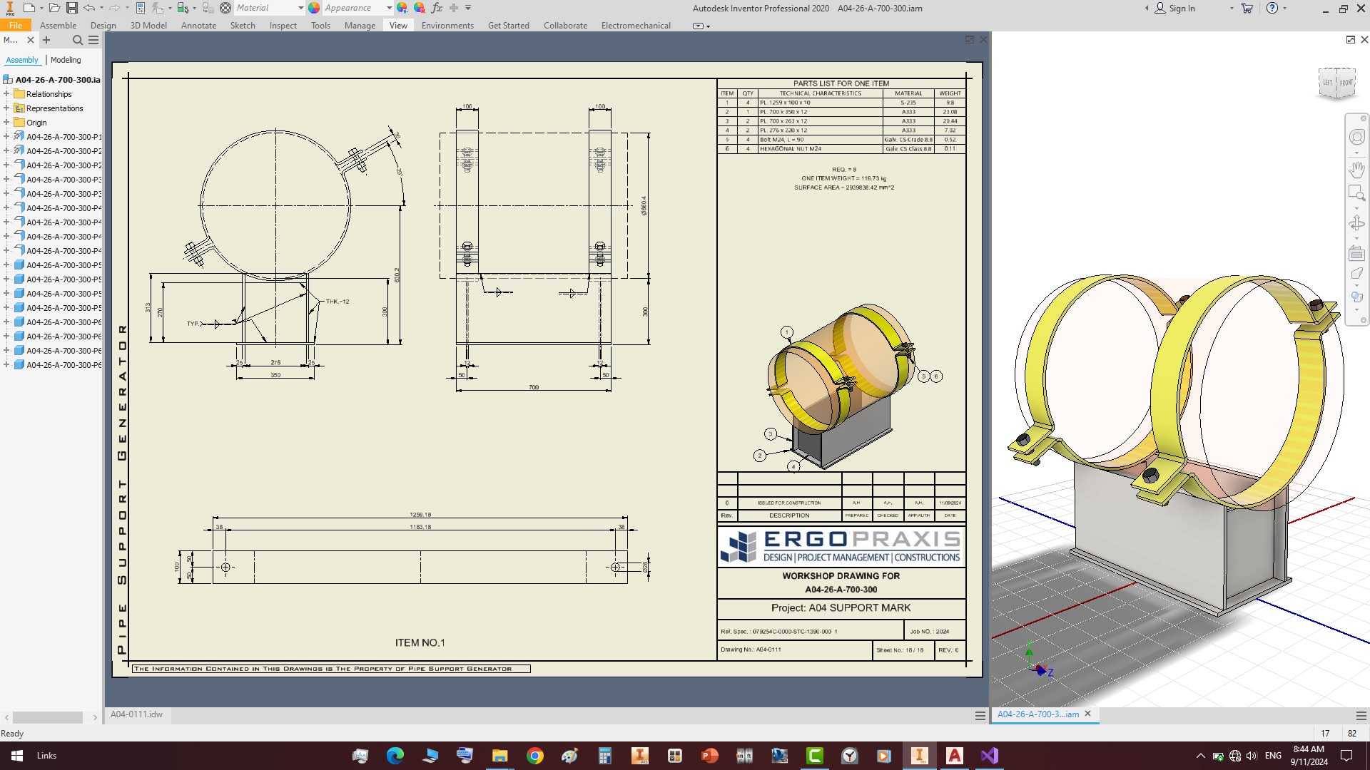Click the Pan hand tool in navigation bar
The height and width of the screenshot is (770, 1370).
coord(1356,170)
